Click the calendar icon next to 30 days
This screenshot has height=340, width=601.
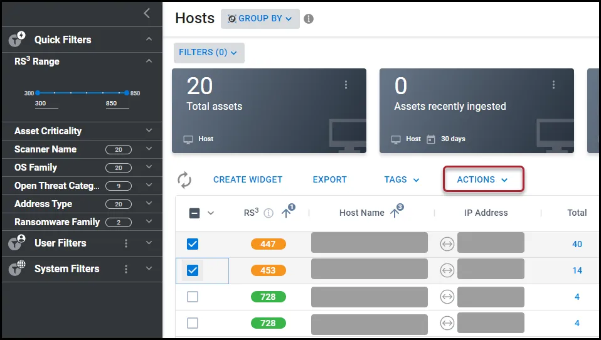(431, 139)
